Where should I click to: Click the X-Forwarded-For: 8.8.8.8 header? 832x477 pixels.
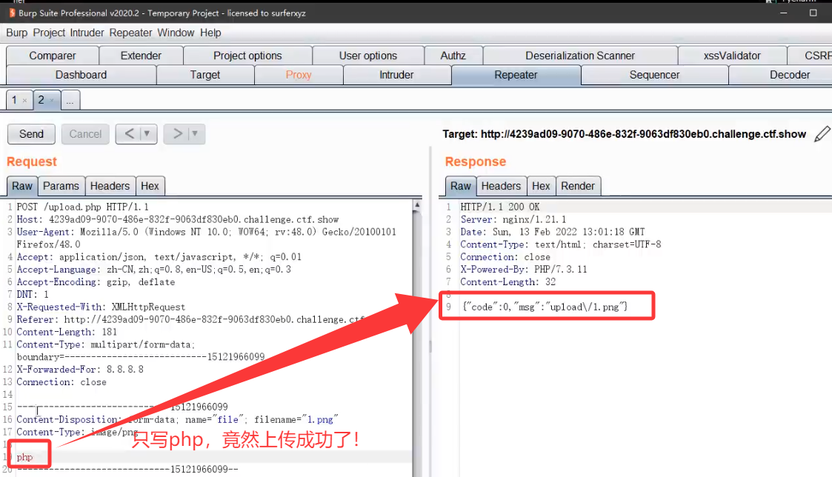(x=80, y=370)
